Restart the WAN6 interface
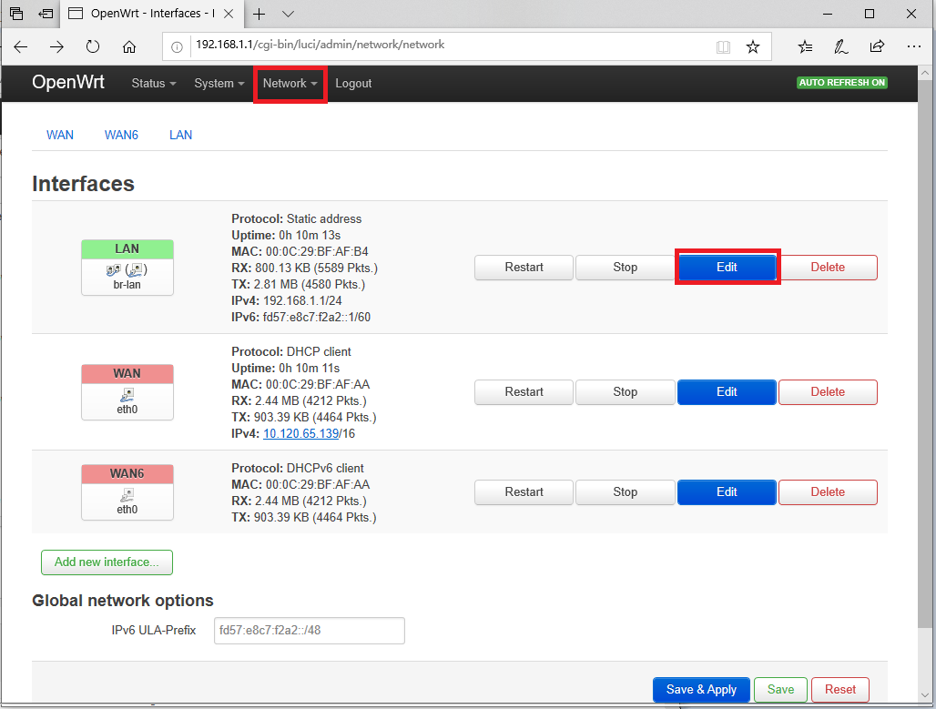Image resolution: width=936 pixels, height=709 pixels. tap(524, 492)
